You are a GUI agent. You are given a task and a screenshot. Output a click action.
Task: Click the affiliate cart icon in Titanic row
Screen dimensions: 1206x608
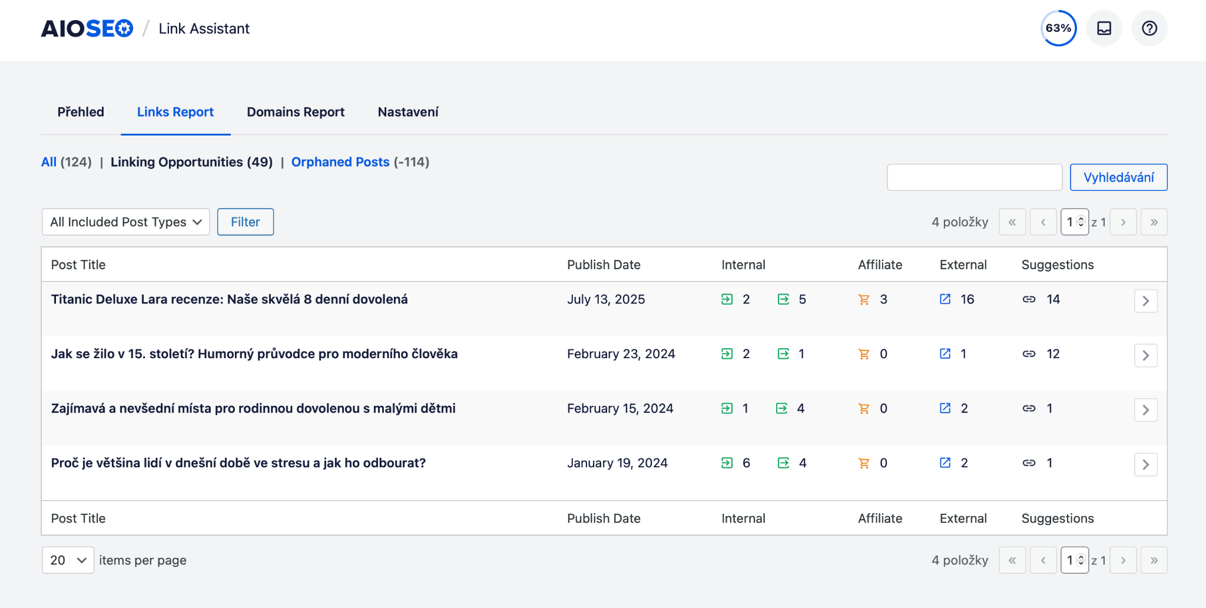[x=864, y=299]
